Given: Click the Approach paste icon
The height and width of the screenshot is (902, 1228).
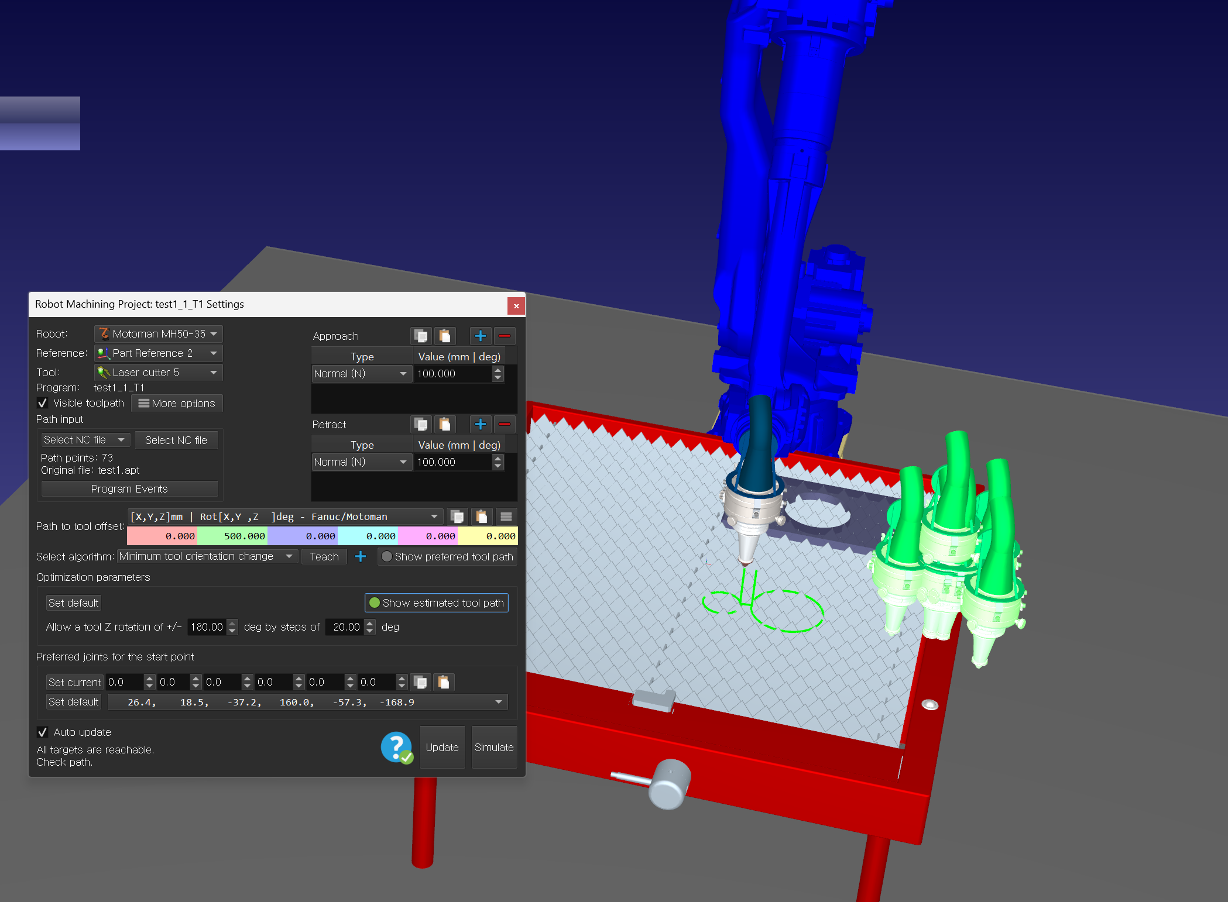Looking at the screenshot, I should coord(445,336).
